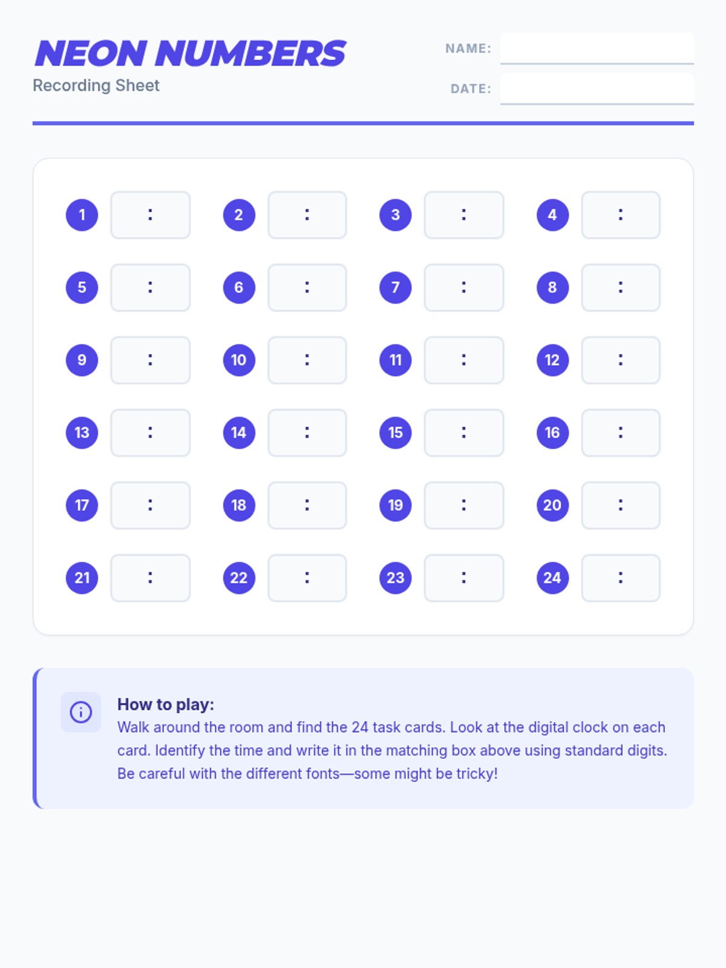726x968 pixels.
Task: Click the time box for card 19
Action: 464,505
